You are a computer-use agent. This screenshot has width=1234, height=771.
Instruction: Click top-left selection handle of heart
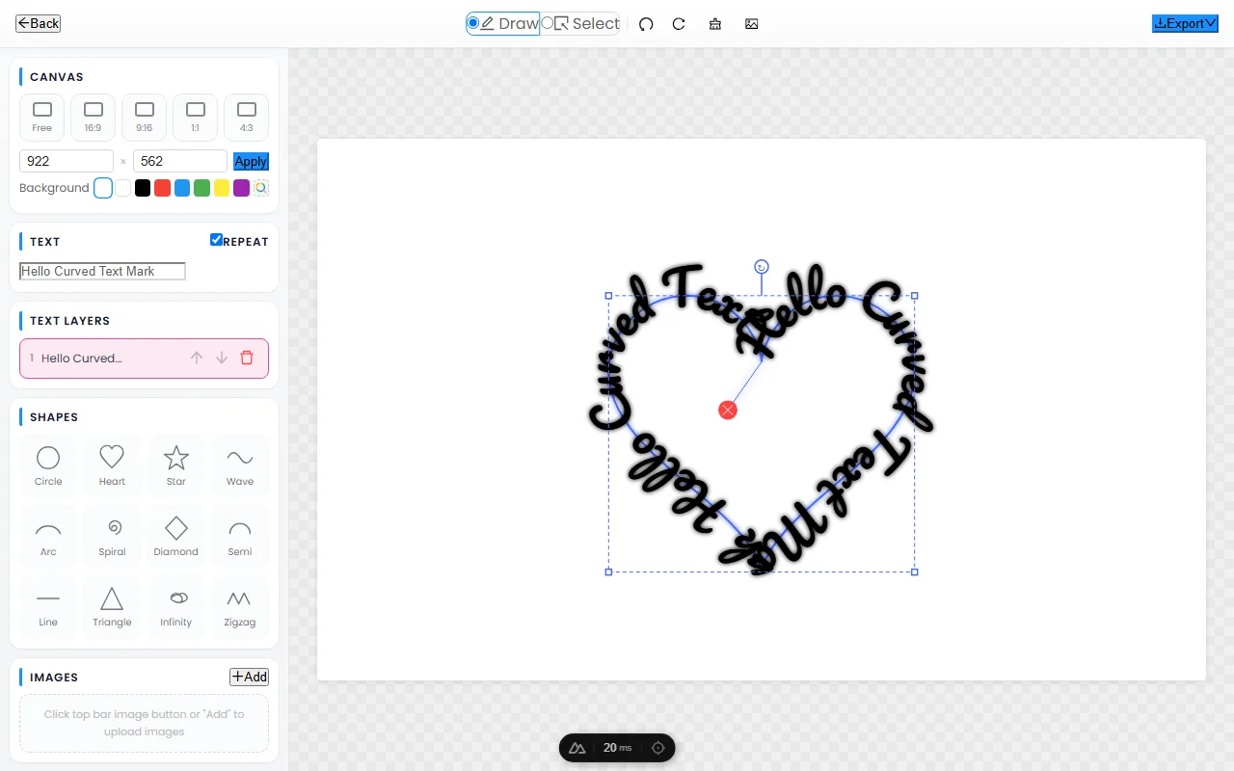pos(608,296)
